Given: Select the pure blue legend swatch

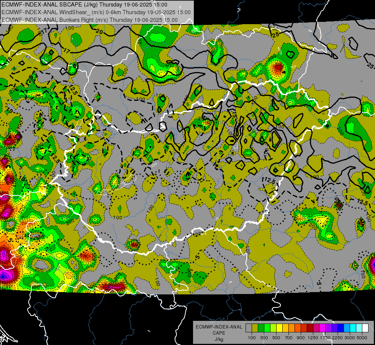Looking at the screenshot, I should (341, 328).
